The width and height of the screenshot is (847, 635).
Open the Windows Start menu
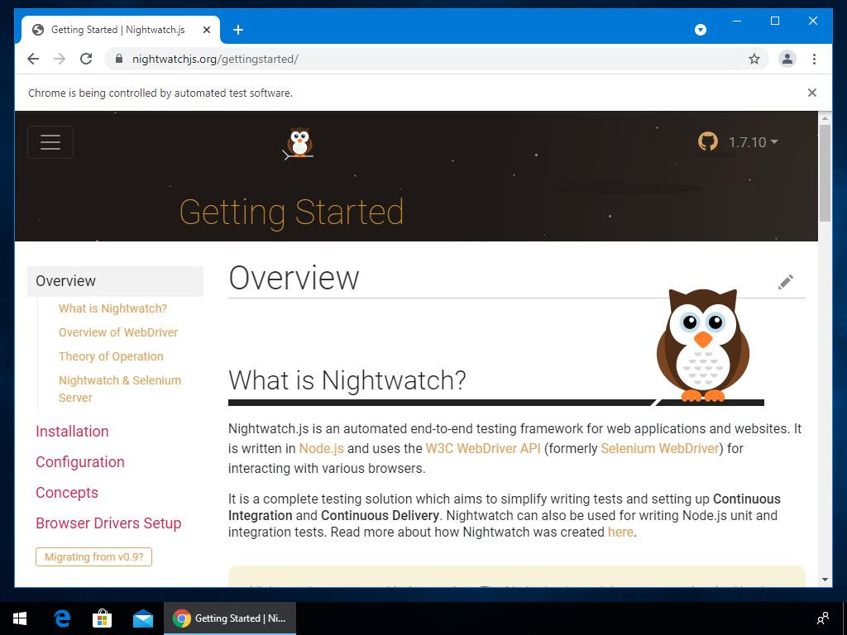(x=20, y=618)
